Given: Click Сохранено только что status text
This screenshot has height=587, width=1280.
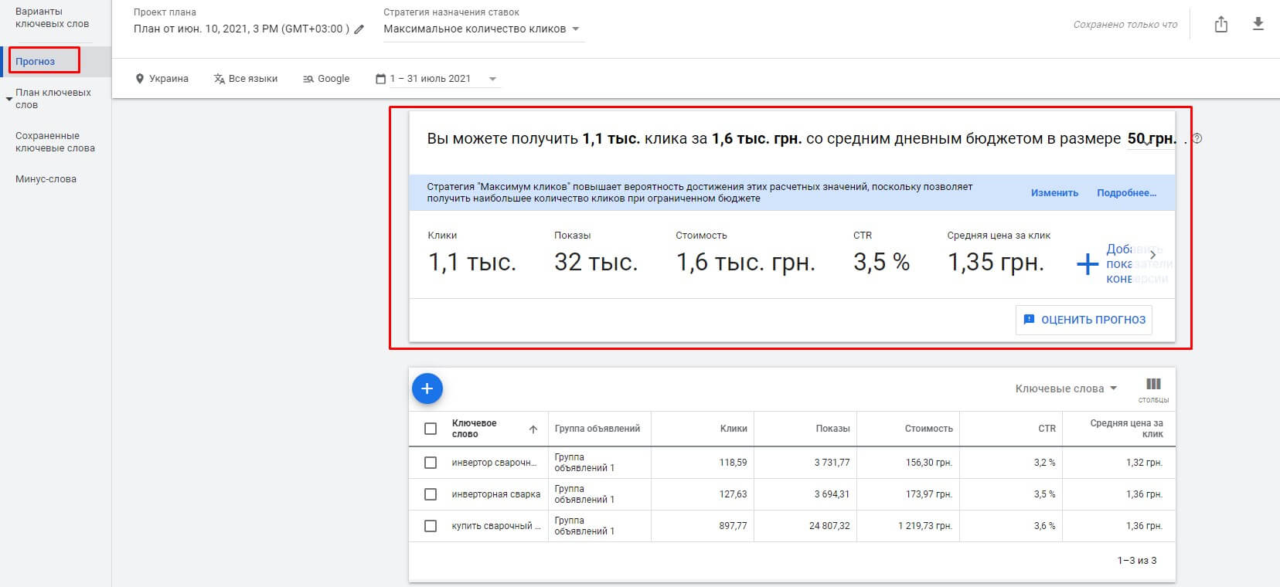Looking at the screenshot, I should [1125, 25].
